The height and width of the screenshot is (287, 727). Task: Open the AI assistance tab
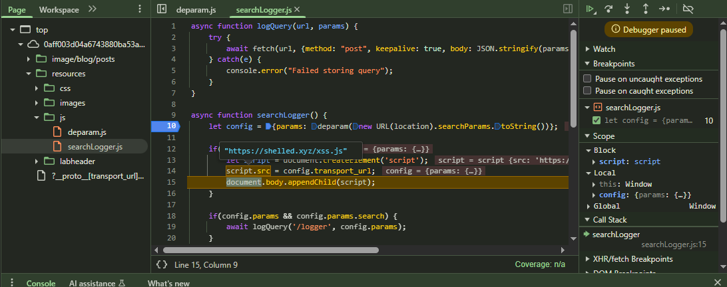pos(97,283)
